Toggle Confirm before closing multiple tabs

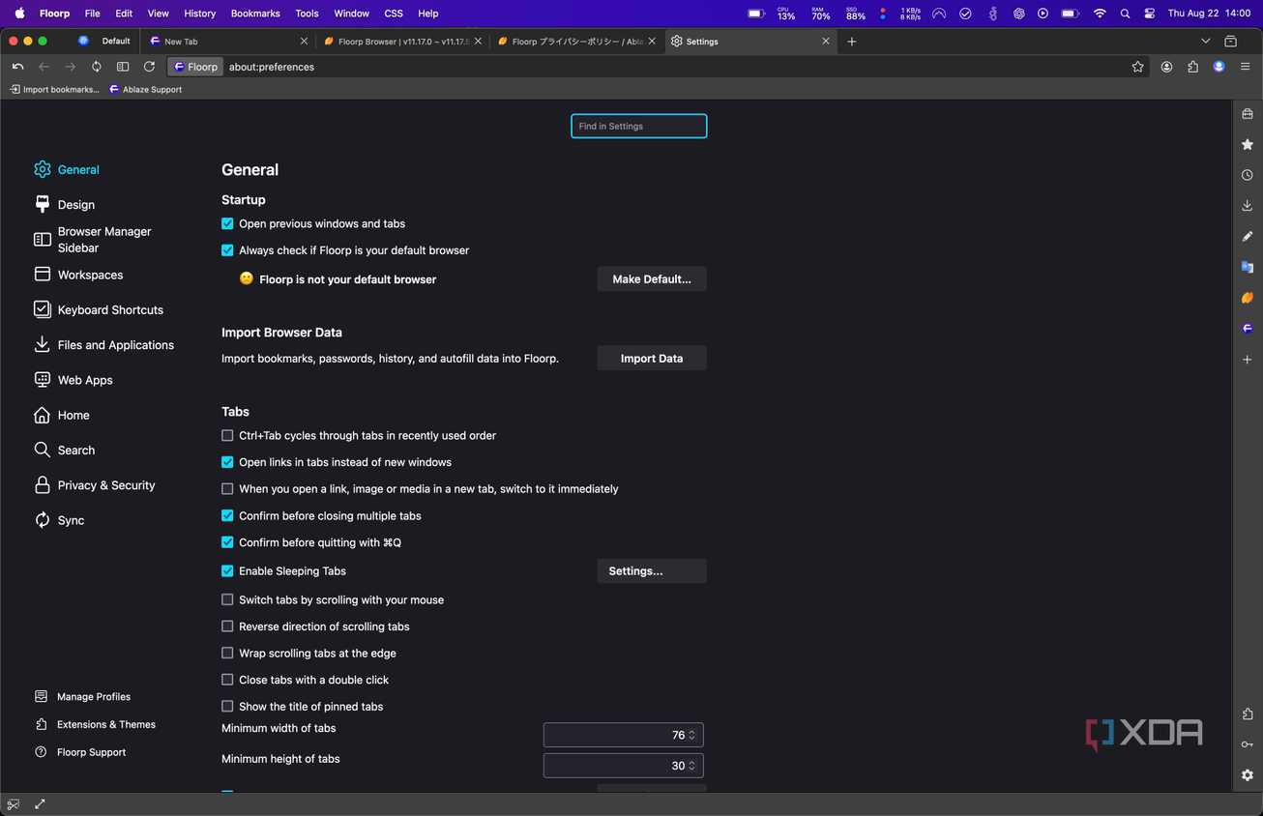(x=227, y=516)
